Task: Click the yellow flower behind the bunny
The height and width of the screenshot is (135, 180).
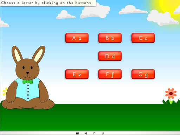Action: tap(5, 91)
